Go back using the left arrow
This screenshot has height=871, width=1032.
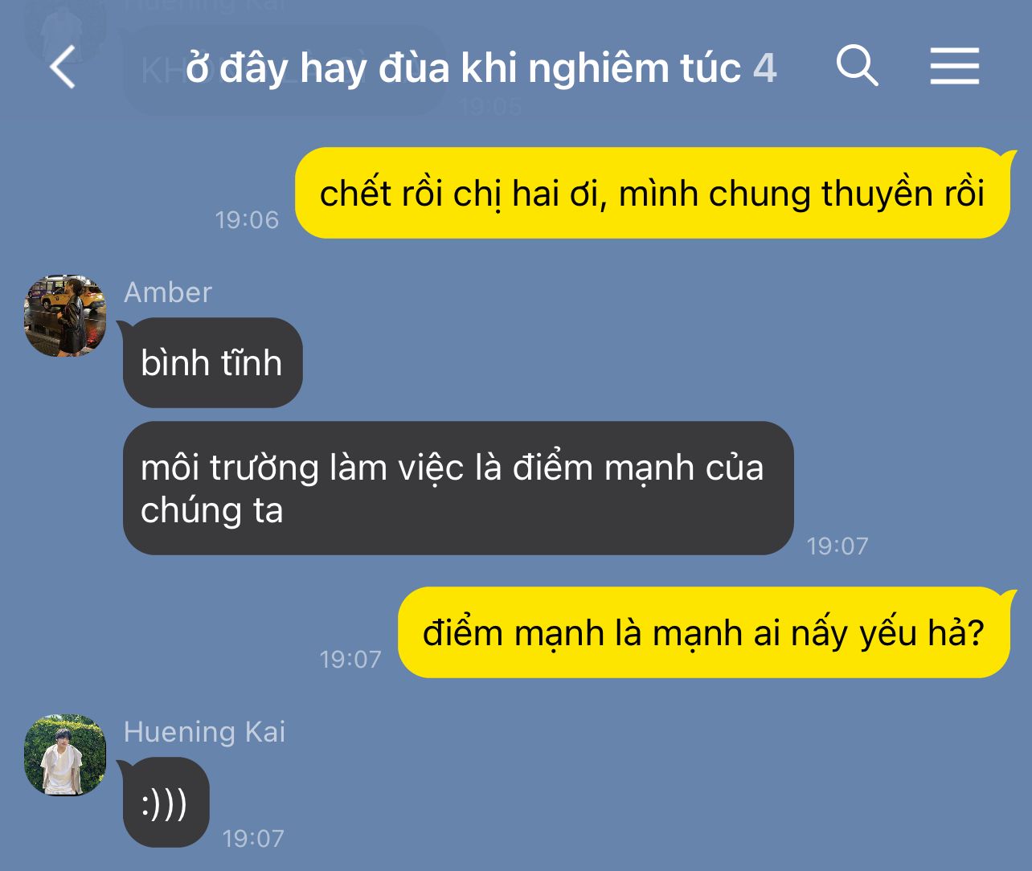[x=63, y=67]
